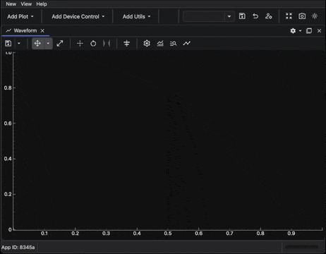Click the save profile icon in top toolbar
Image resolution: width=326 pixels, height=254 pixels.
coord(242,16)
